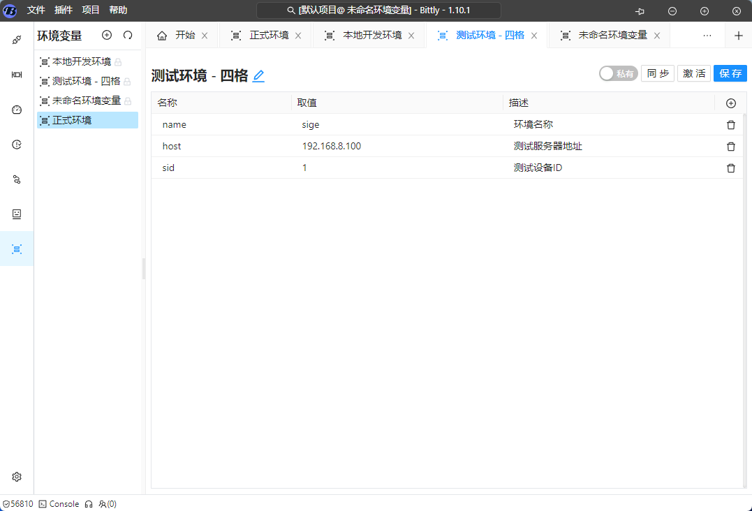Toggle lock icon next to 本地开发环境
The image size is (752, 511).
pos(118,62)
